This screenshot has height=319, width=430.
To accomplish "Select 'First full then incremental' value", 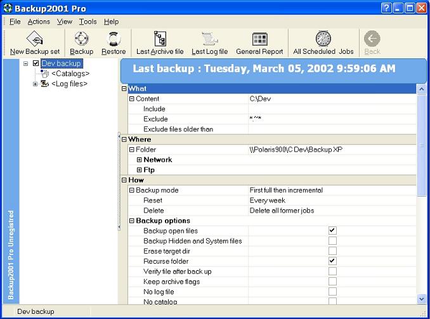I will click(286, 190).
